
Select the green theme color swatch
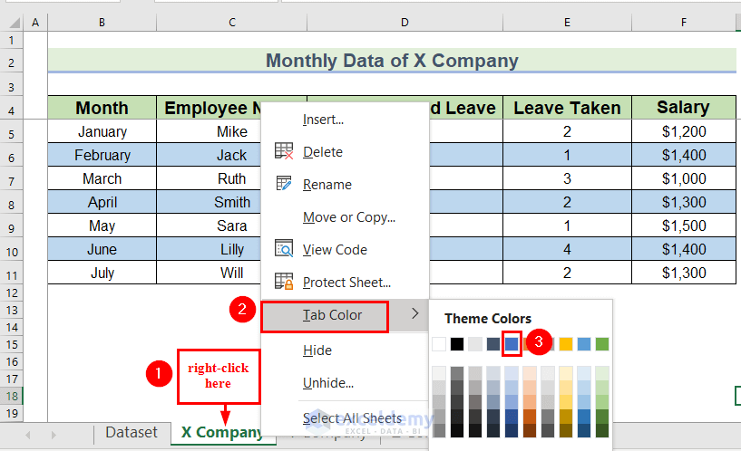(x=602, y=344)
